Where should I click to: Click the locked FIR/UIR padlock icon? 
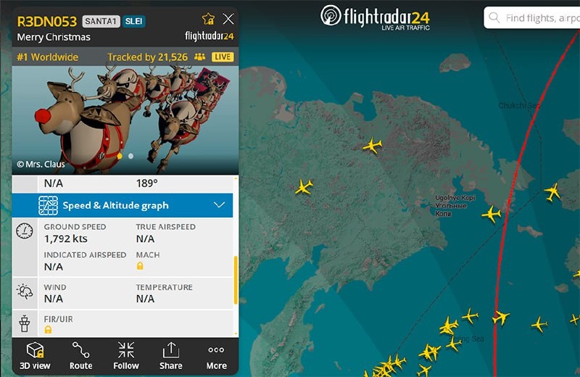pyautogui.click(x=48, y=329)
